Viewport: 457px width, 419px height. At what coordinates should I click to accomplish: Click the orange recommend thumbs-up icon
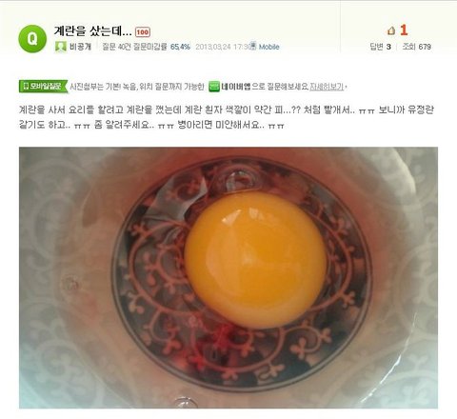click(x=391, y=30)
